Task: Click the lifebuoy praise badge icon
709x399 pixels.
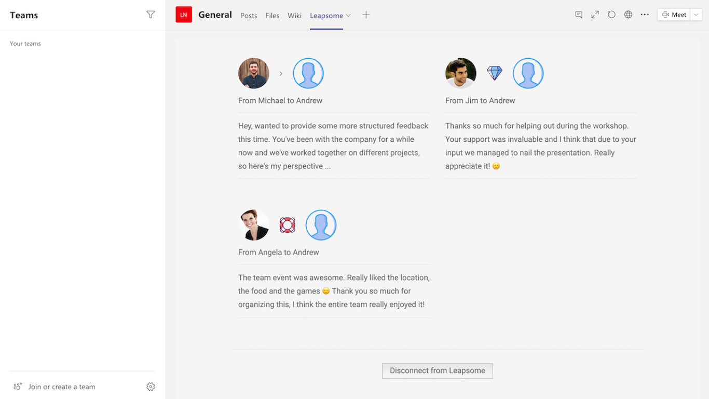Action: [x=287, y=225]
